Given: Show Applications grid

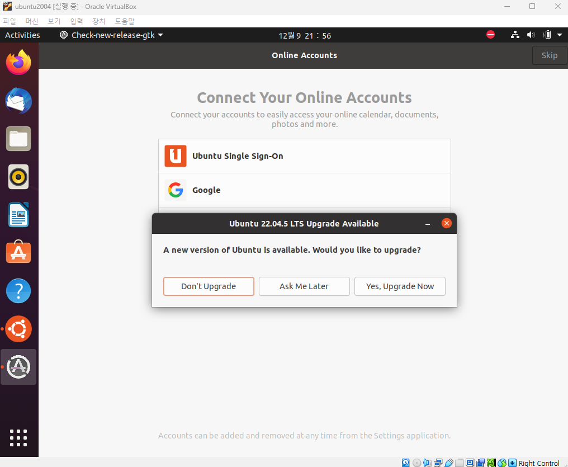Looking at the screenshot, I should pyautogui.click(x=18, y=438).
